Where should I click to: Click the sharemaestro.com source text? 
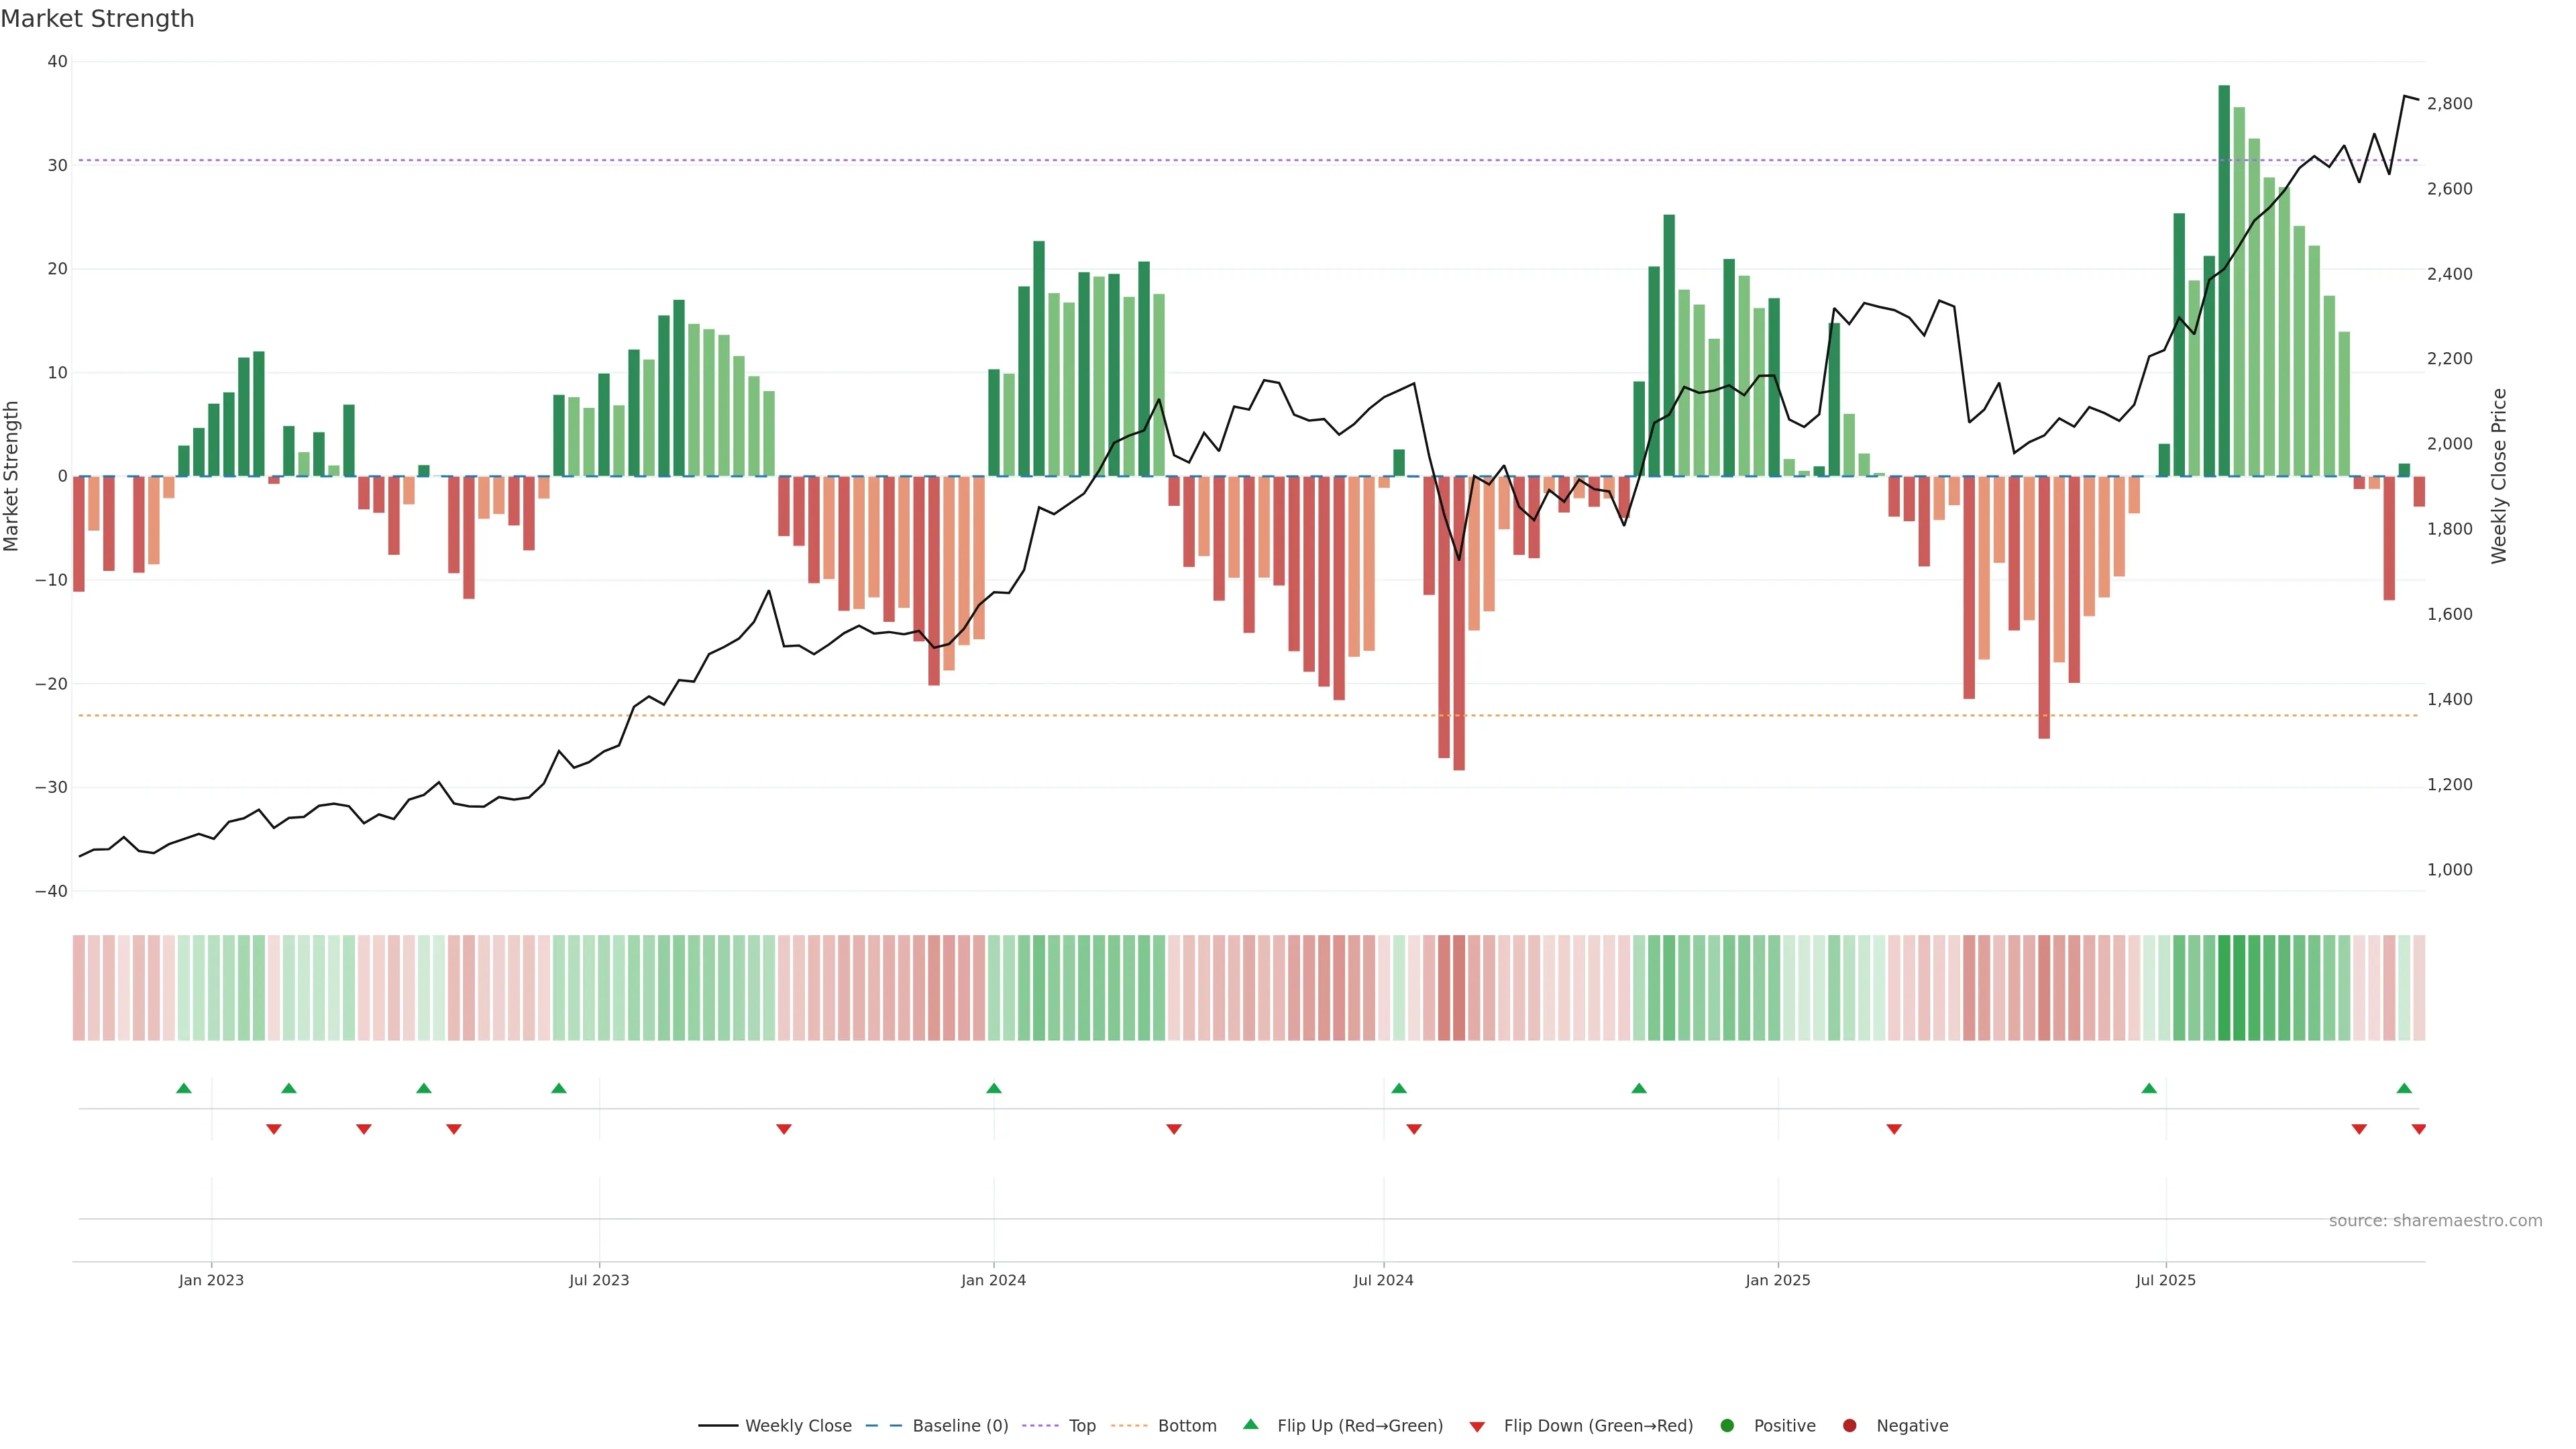tap(2435, 1221)
